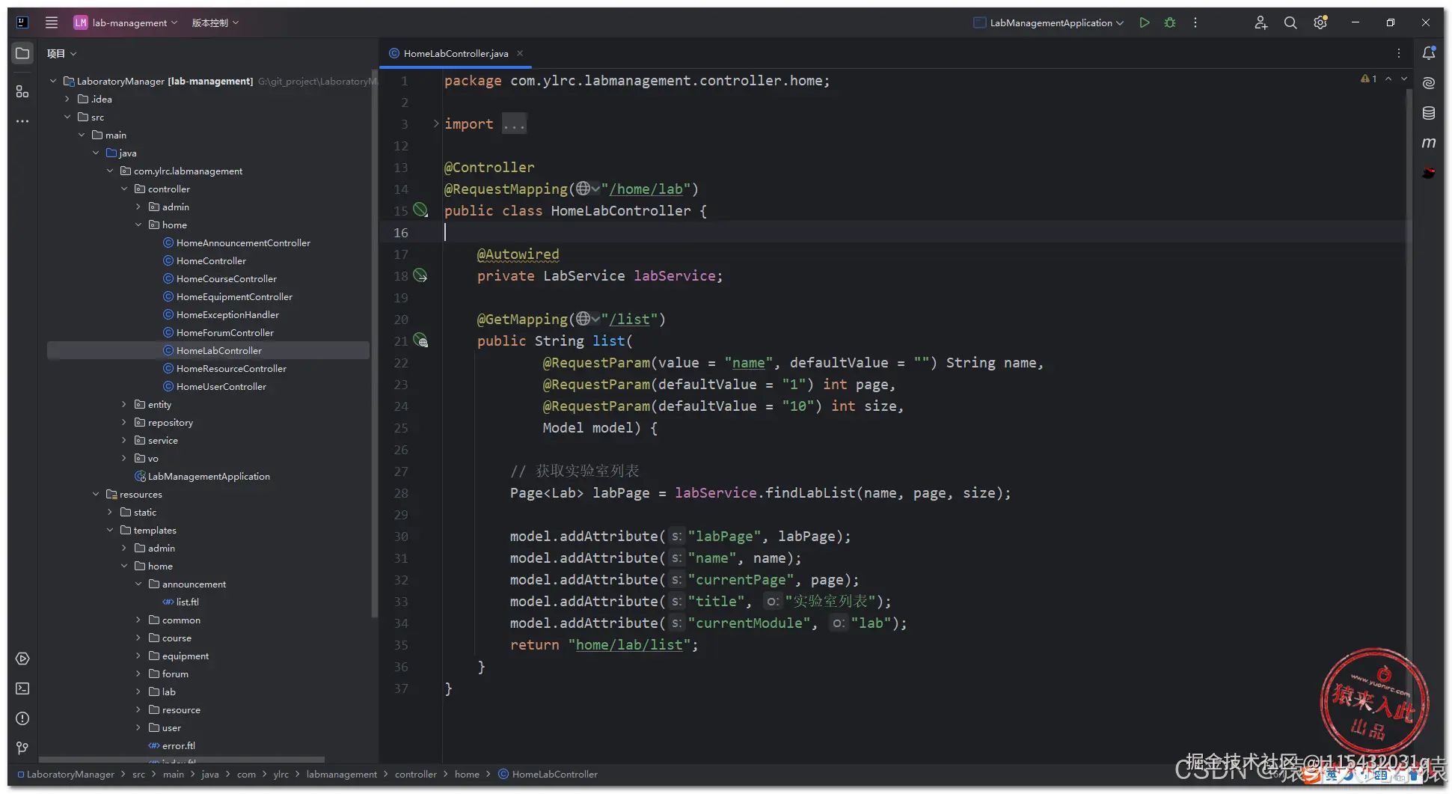Collapse the announcement folder
1452x794 pixels.
(138, 584)
